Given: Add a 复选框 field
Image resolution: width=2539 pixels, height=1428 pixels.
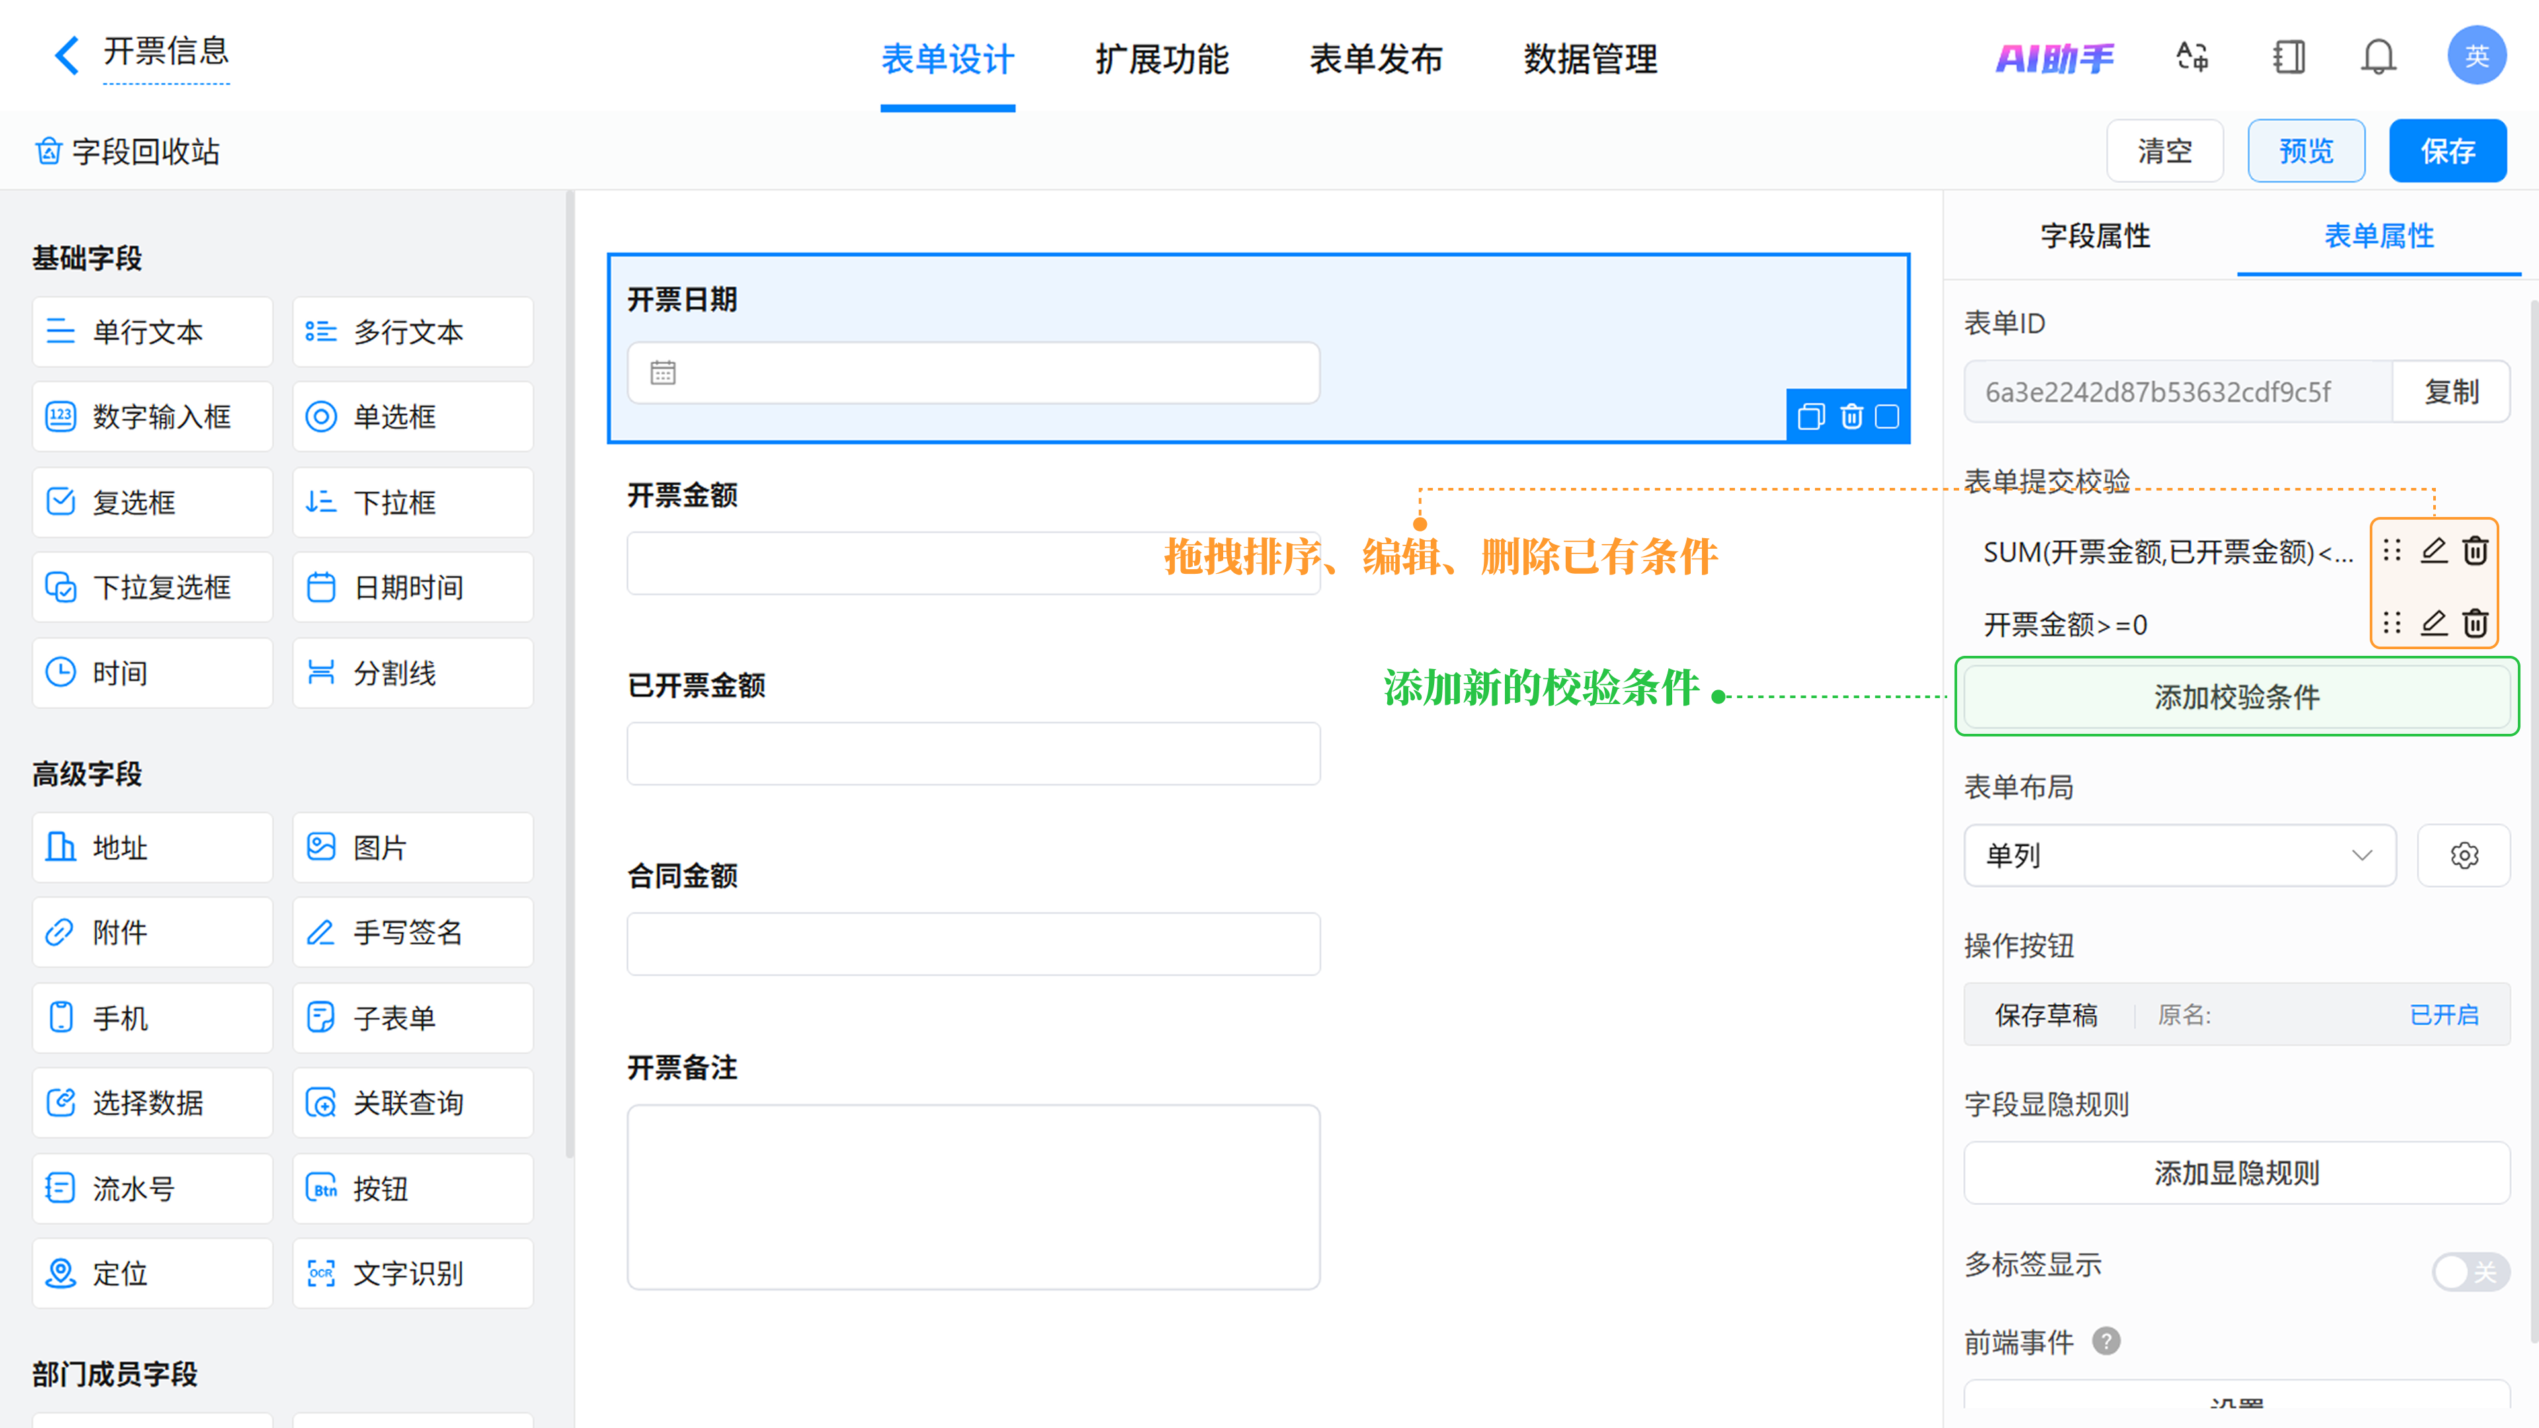Looking at the screenshot, I should coord(153,502).
